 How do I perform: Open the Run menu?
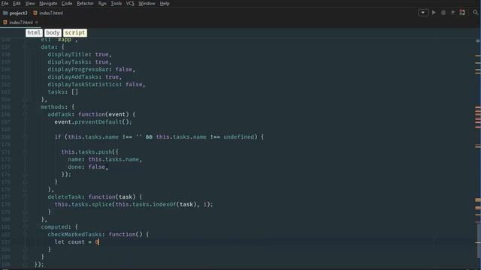[102, 3]
